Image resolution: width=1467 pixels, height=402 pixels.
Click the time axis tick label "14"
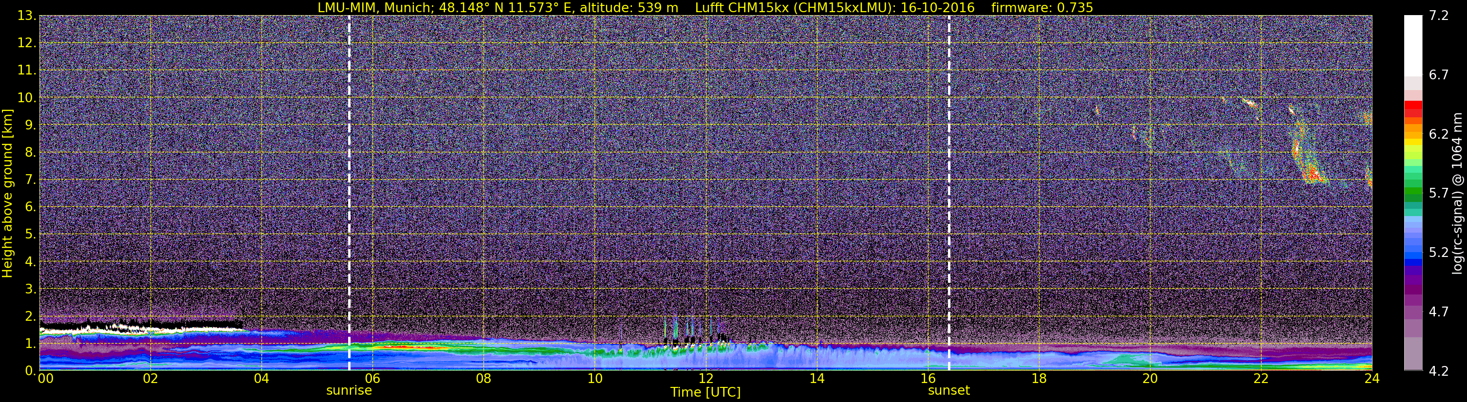pos(817,379)
